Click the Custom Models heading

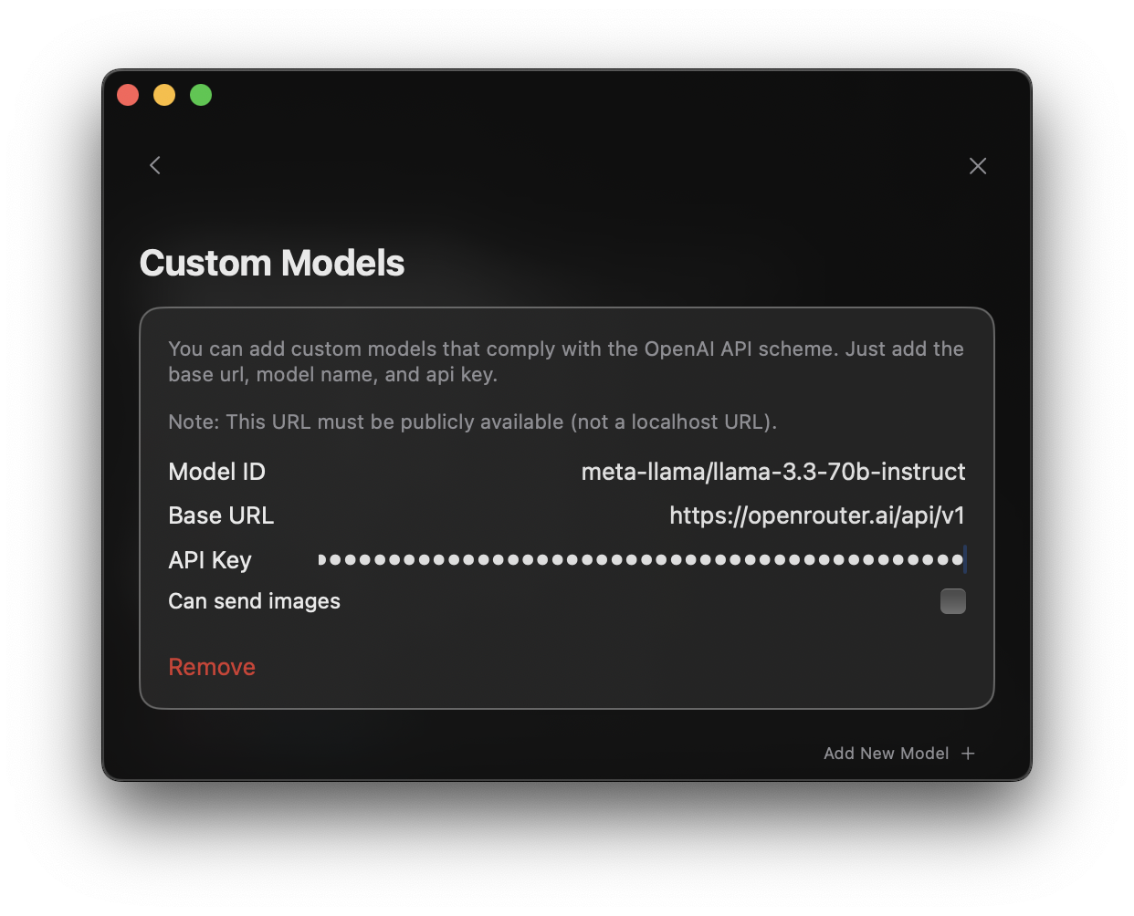pos(271,263)
